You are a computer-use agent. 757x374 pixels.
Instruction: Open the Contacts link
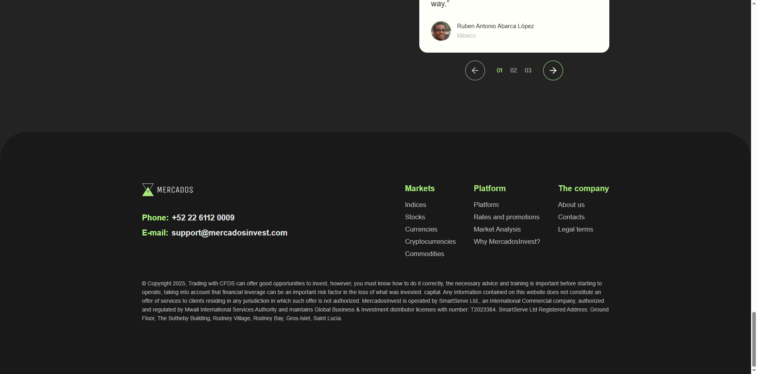[x=571, y=217]
